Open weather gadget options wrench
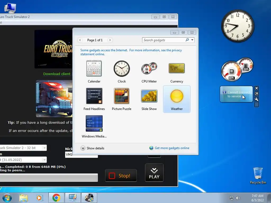This screenshot has width=271, height=203. coord(256,99)
